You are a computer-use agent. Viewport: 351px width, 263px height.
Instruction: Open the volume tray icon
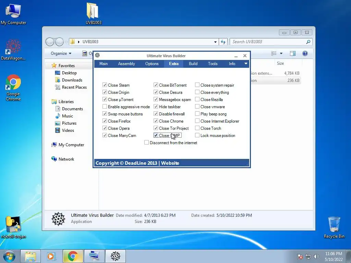click(x=316, y=256)
